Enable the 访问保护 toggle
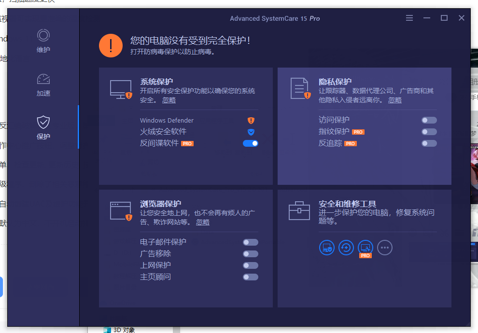 click(x=429, y=120)
